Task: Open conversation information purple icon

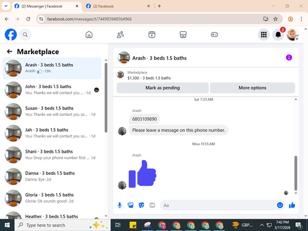Action: (289, 57)
